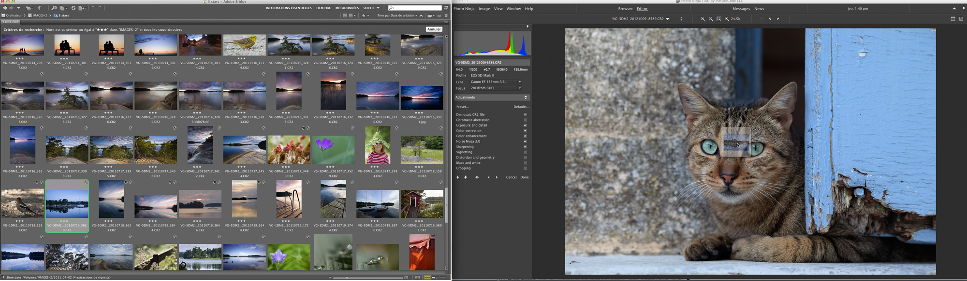Show image info icon in Photo Ninja
This screenshot has width=967, height=281.
pyautogui.click(x=681, y=19)
